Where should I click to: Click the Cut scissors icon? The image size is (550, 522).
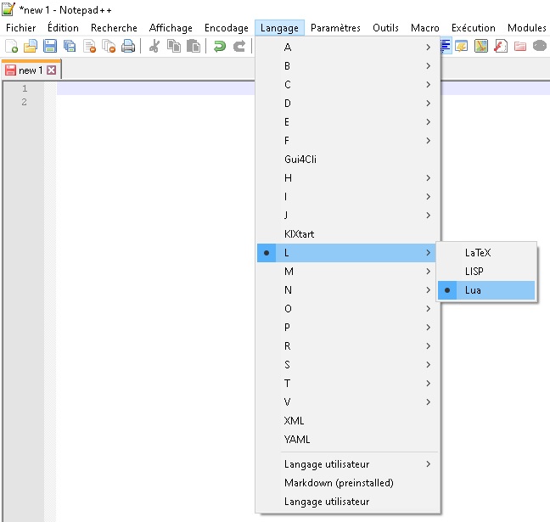(154, 46)
